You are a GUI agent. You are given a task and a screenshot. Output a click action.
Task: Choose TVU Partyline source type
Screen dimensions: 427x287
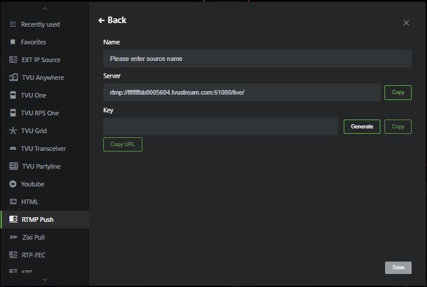tap(45, 166)
